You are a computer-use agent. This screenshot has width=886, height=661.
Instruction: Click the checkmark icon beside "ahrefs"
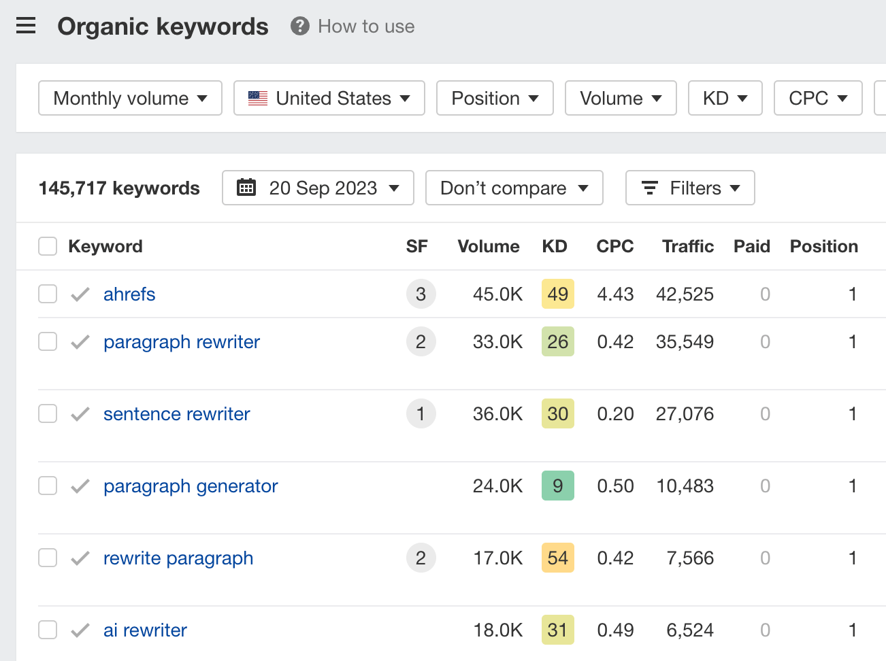tap(79, 294)
